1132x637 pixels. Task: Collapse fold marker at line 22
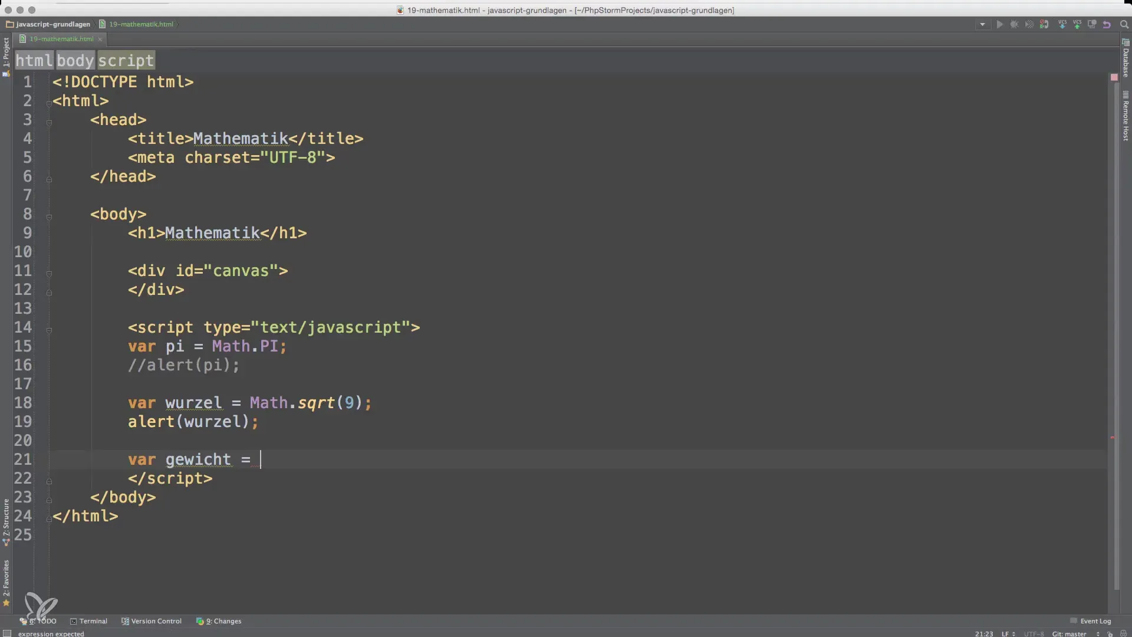click(49, 481)
